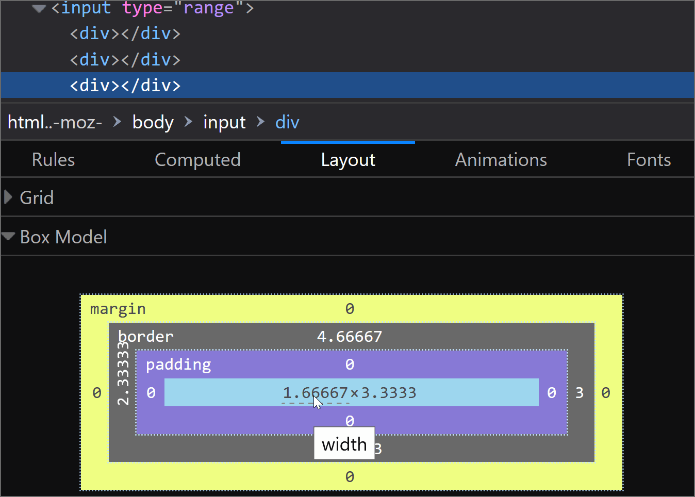The image size is (695, 497).
Task: Collapse the input type="range" node arrow
Action: point(39,9)
